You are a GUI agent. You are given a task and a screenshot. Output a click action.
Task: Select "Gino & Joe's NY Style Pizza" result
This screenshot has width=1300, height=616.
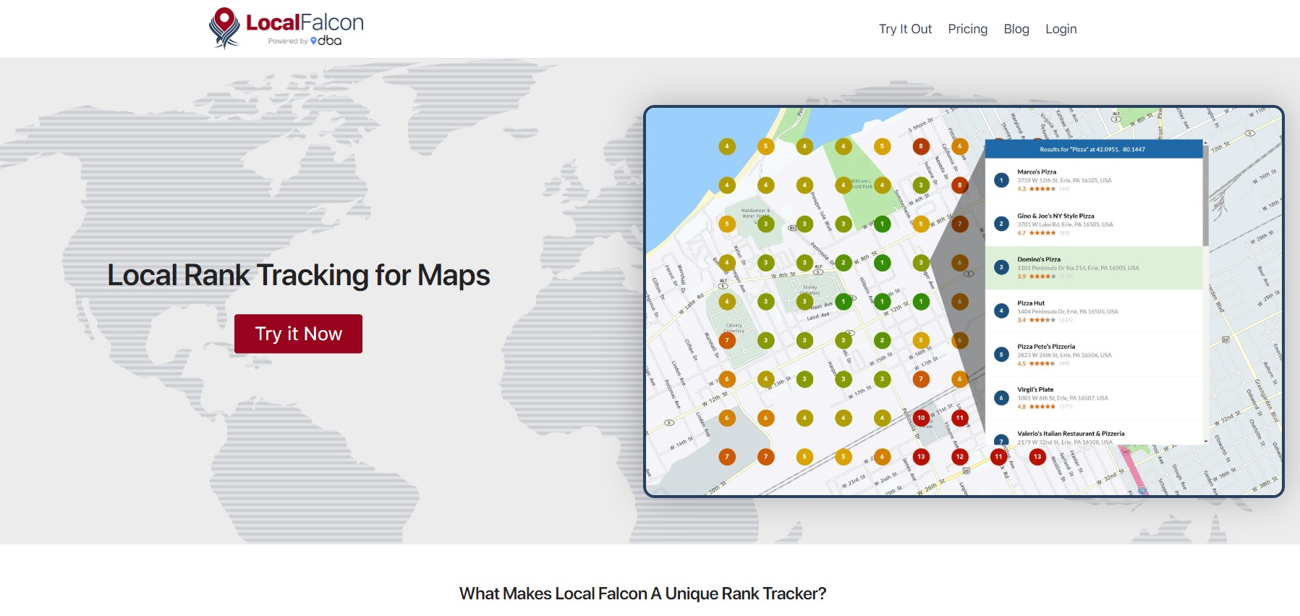pyautogui.click(x=1094, y=224)
